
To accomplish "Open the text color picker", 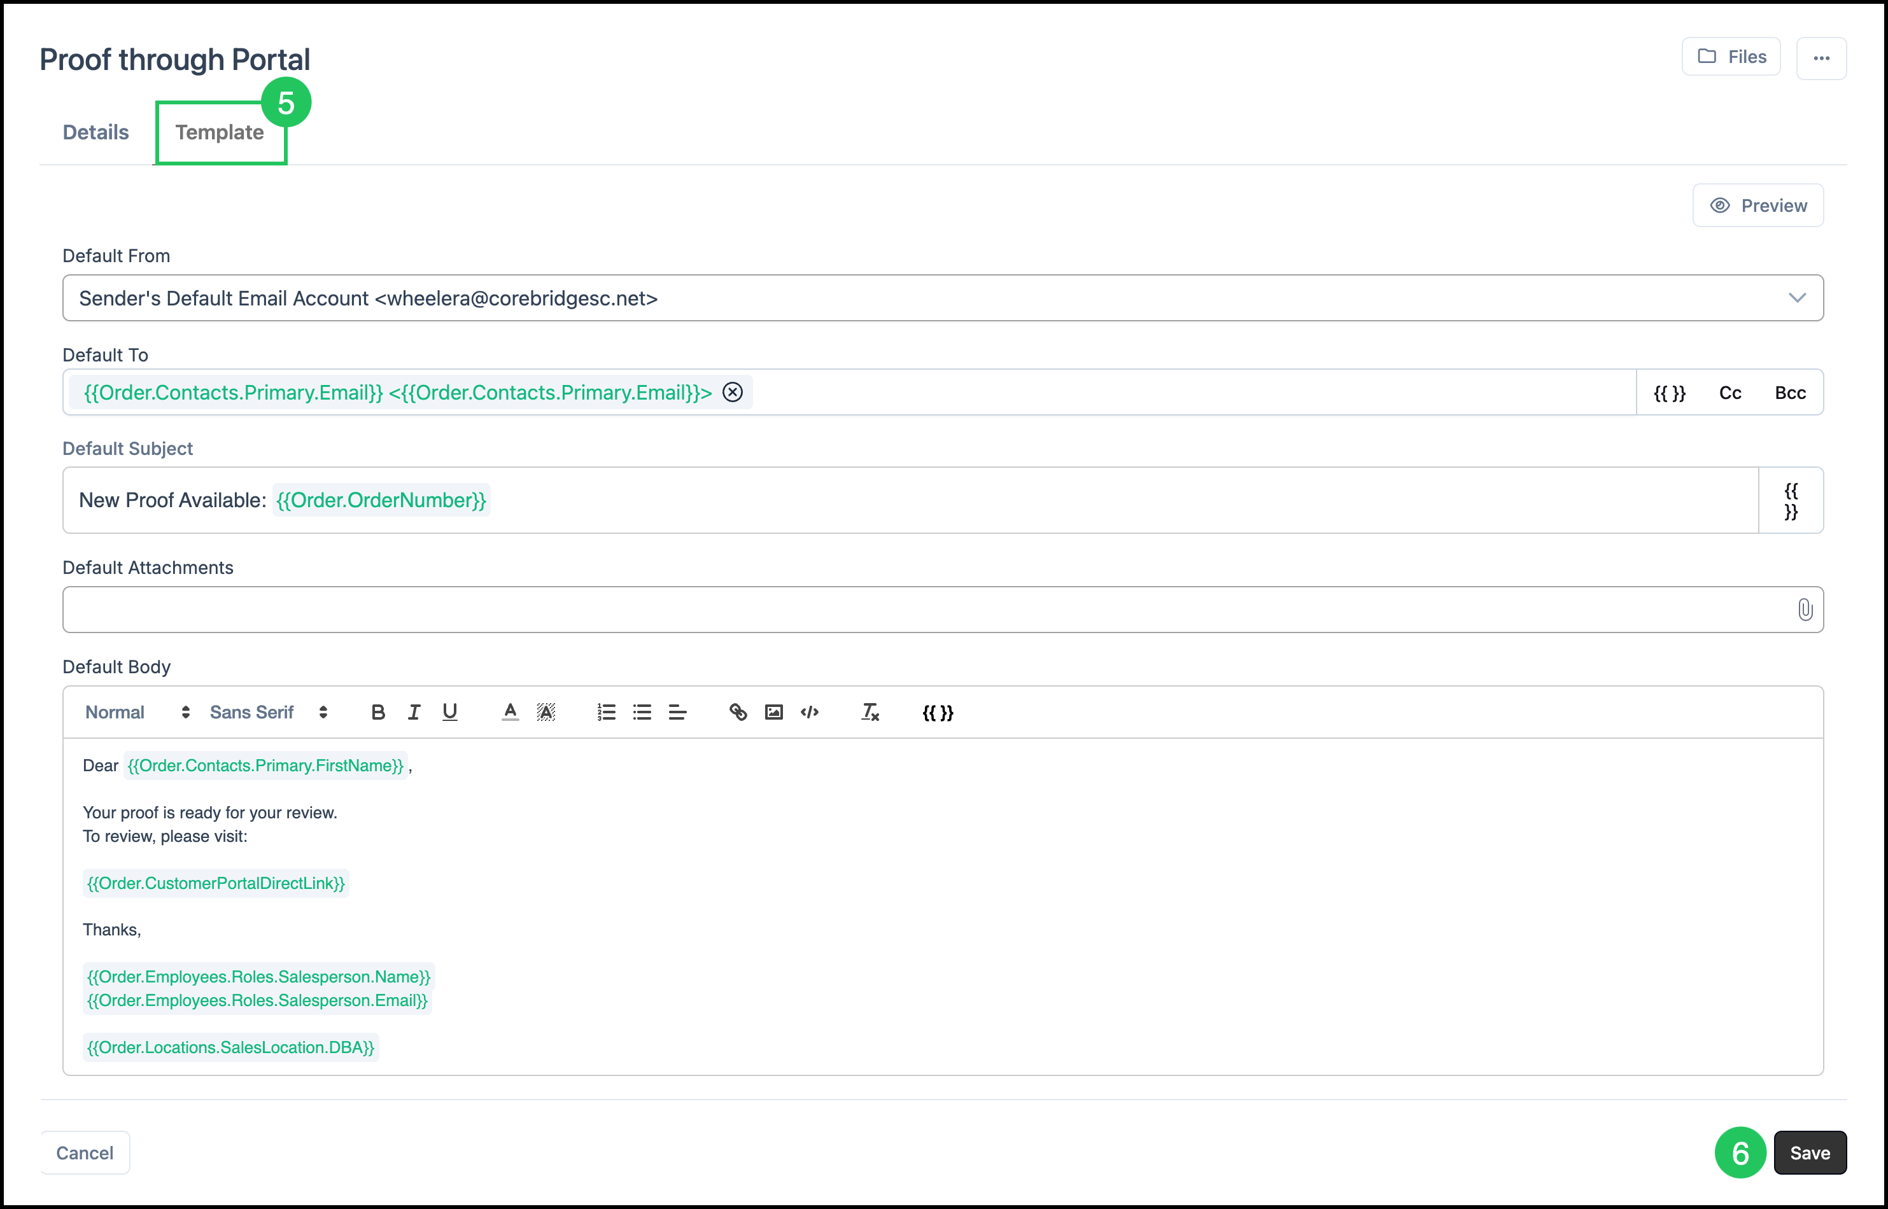I will click(510, 712).
